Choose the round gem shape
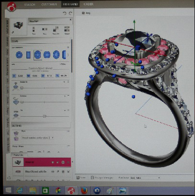This screenshot has width=195, height=196. (x=19, y=55)
